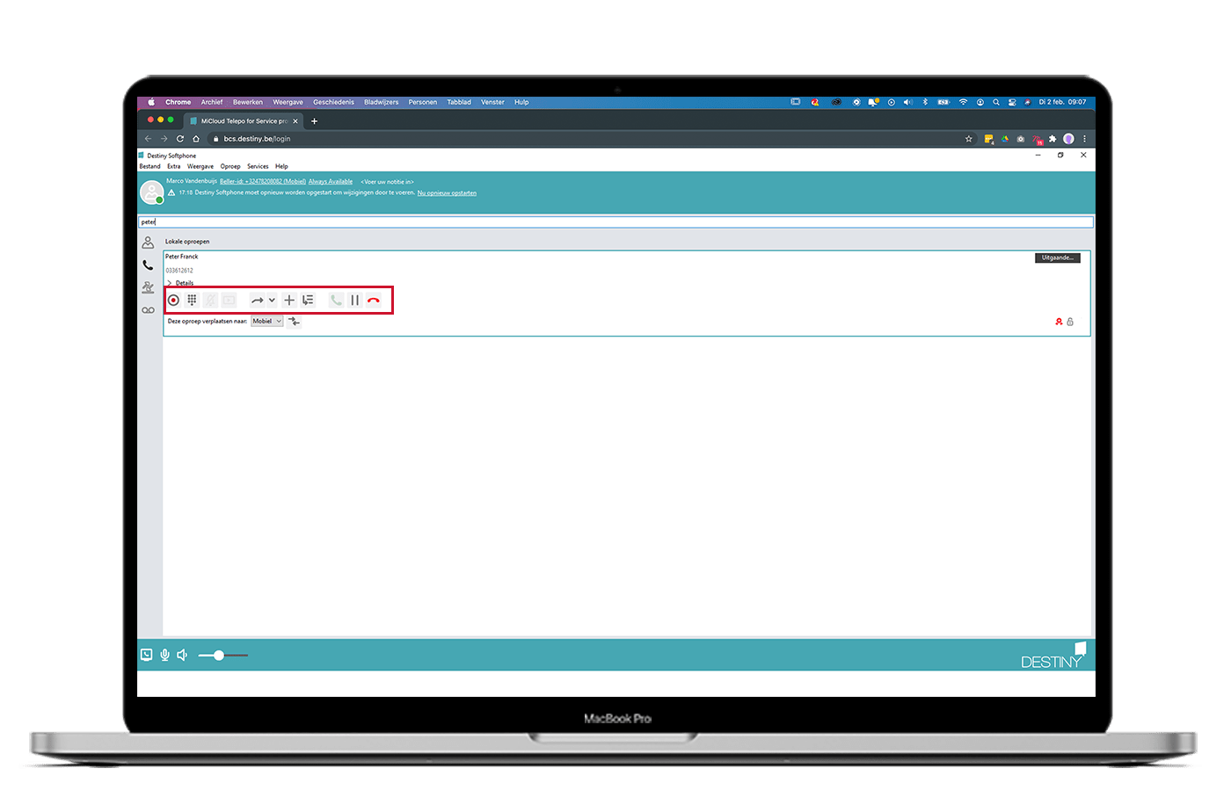
Task: Select the Peter Franck contact name
Action: click(182, 257)
